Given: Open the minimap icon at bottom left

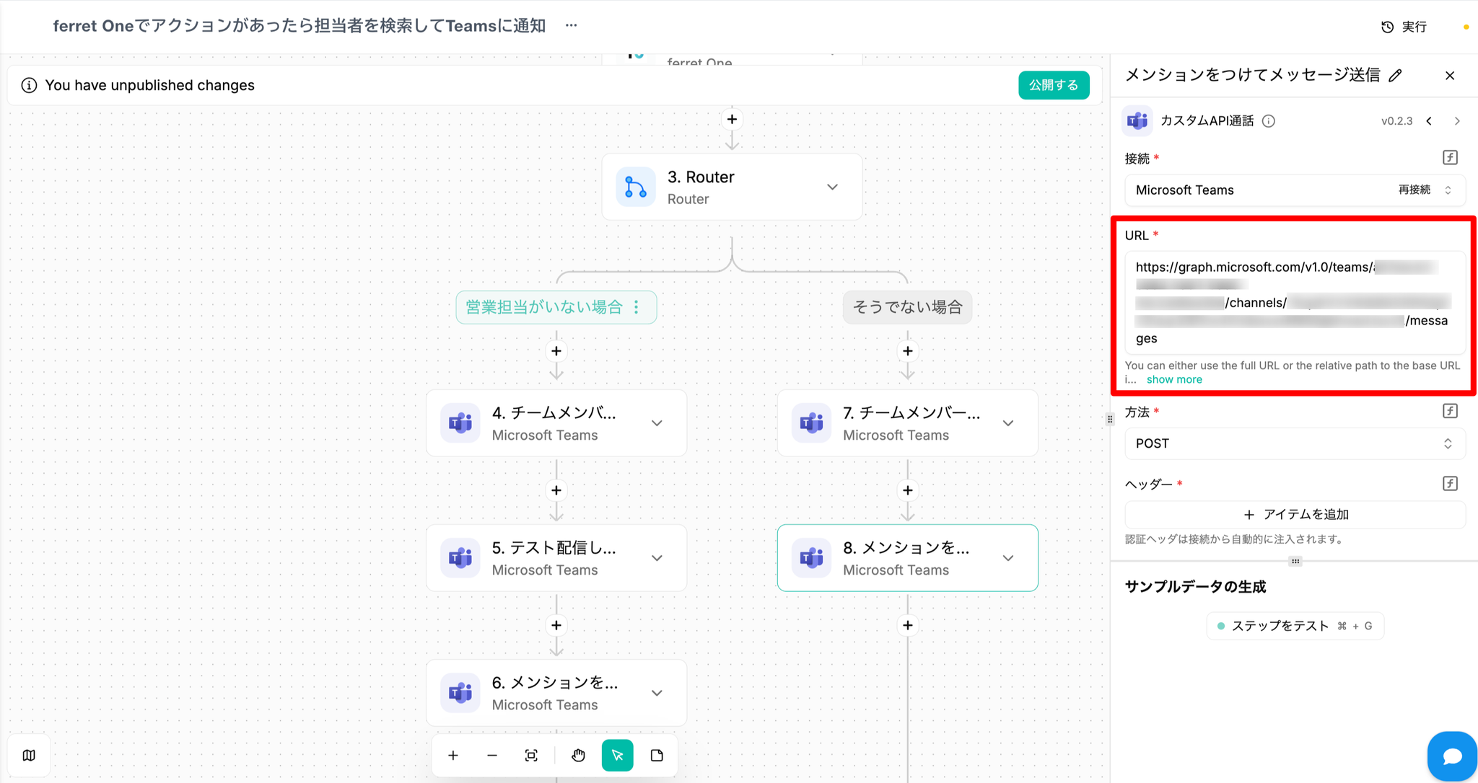Looking at the screenshot, I should point(29,756).
